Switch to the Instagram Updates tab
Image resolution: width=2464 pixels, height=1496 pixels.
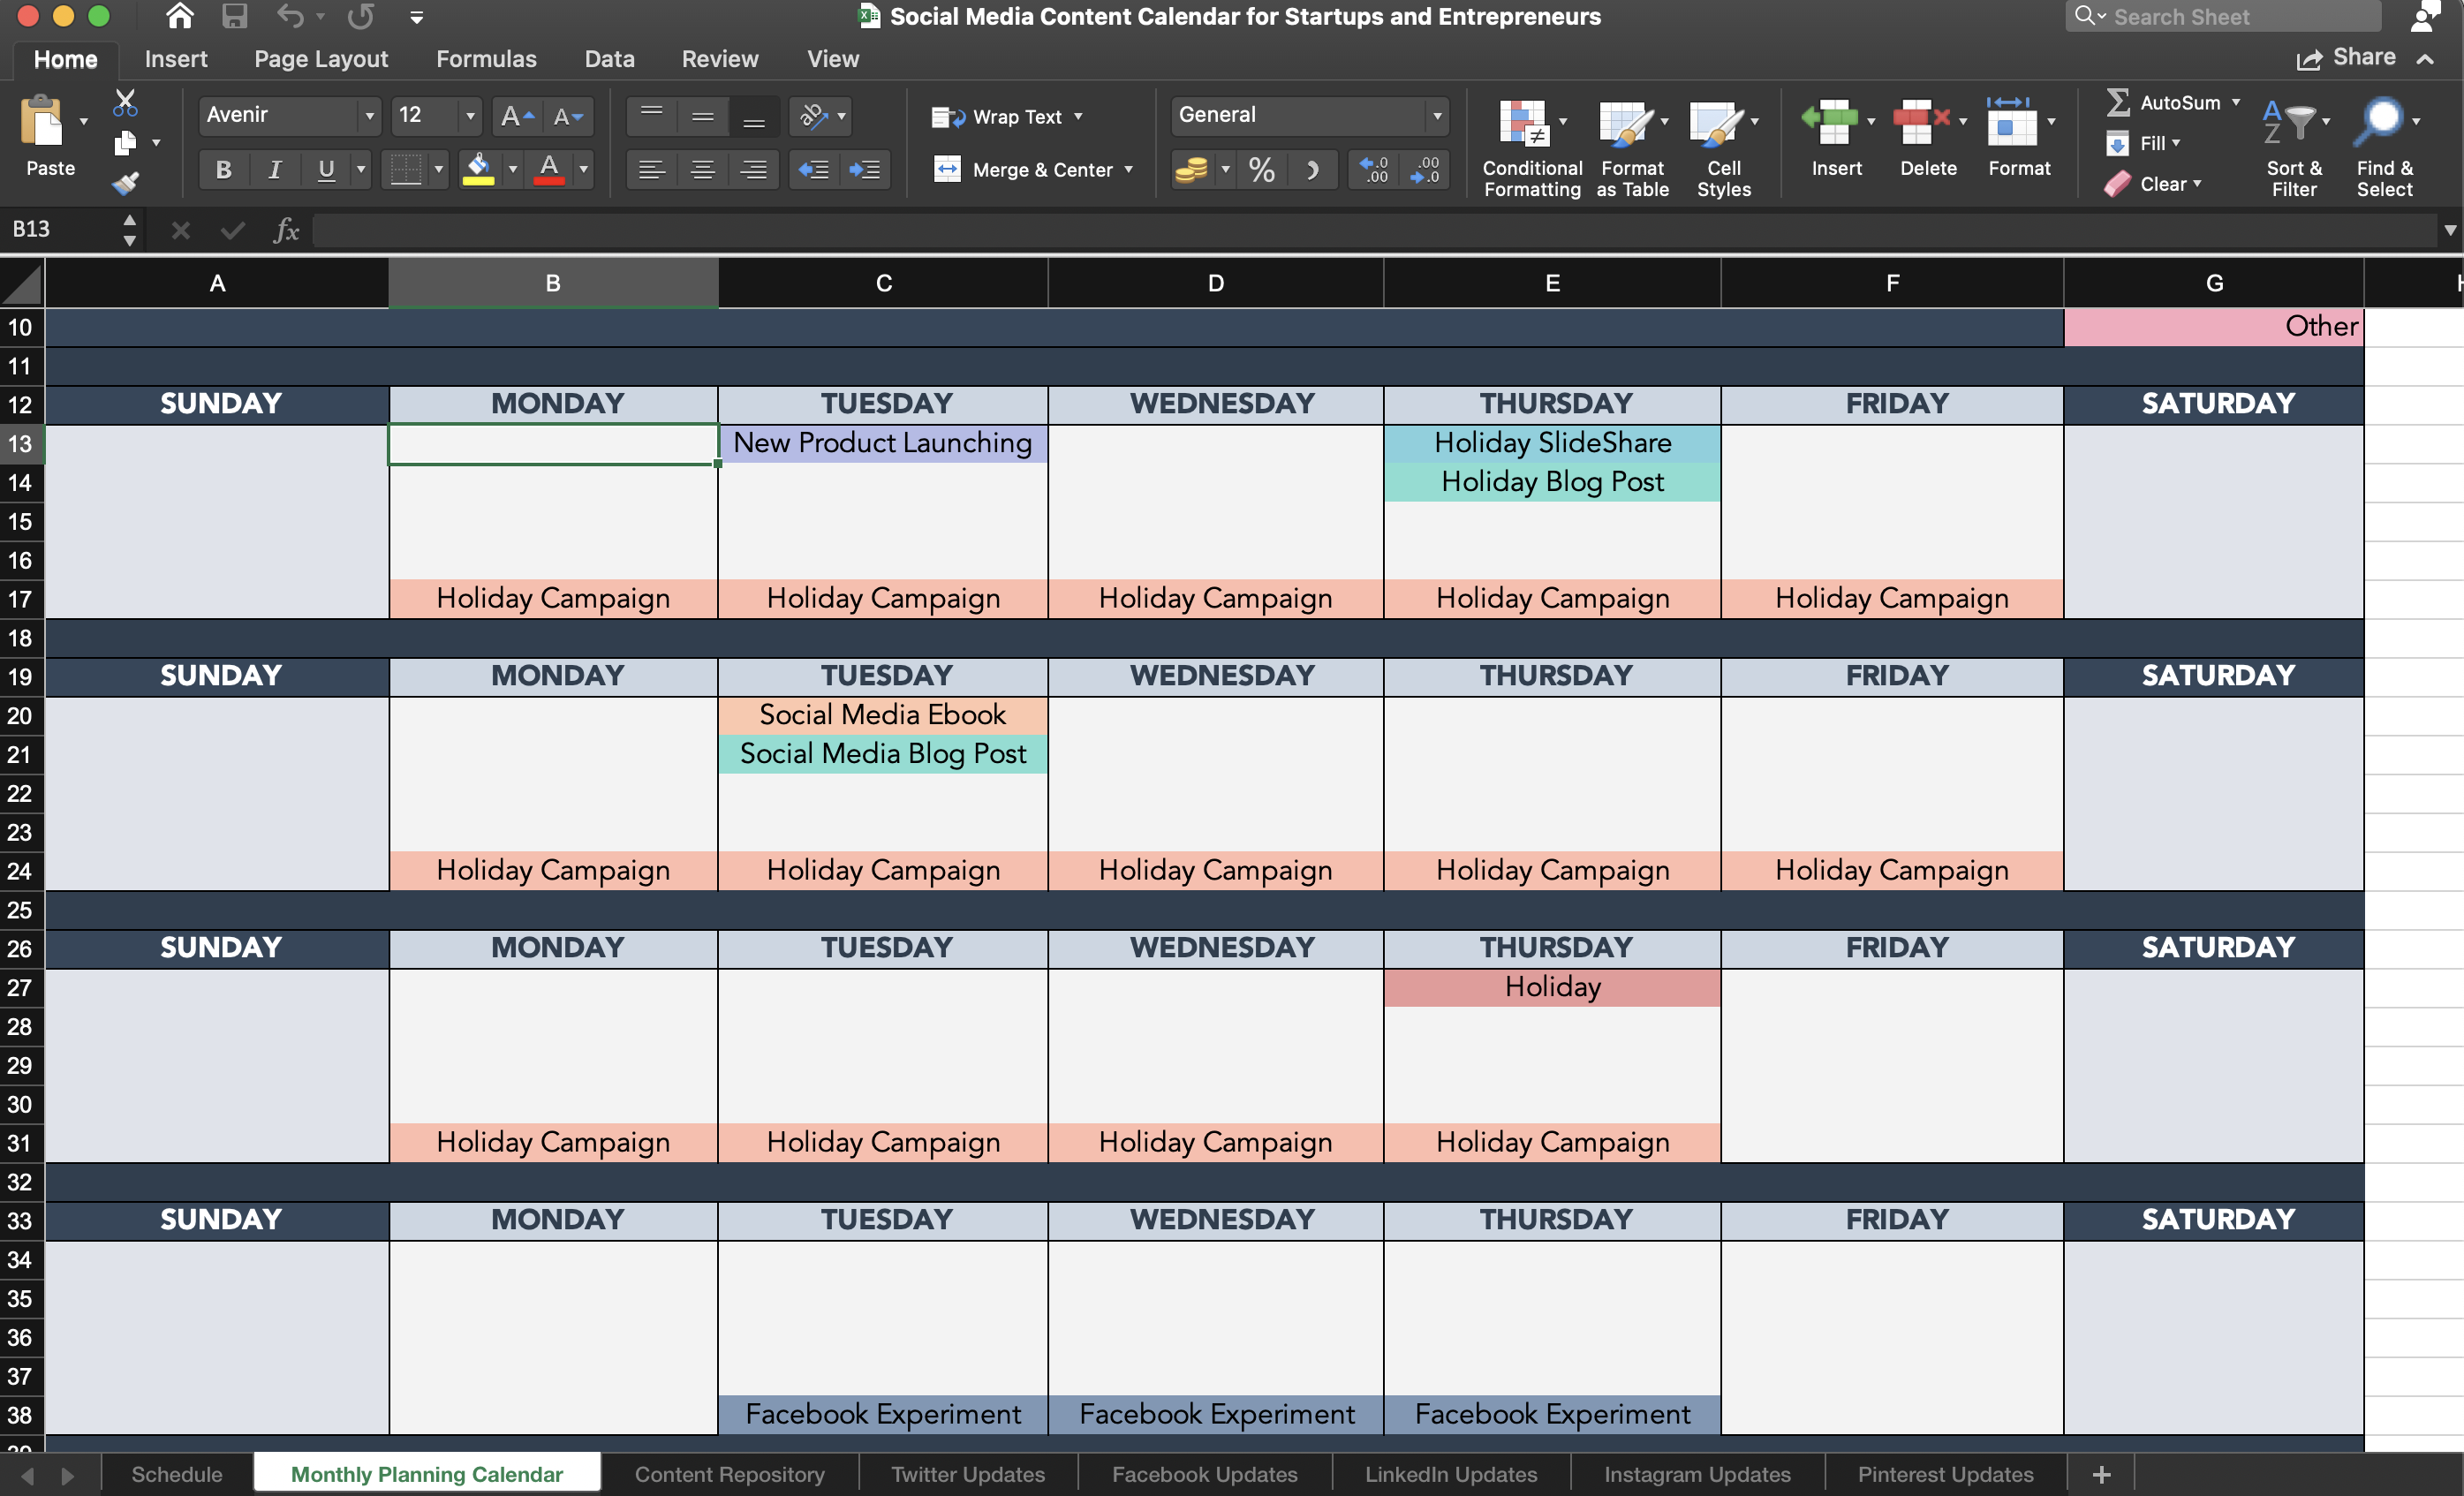[x=1693, y=1471]
